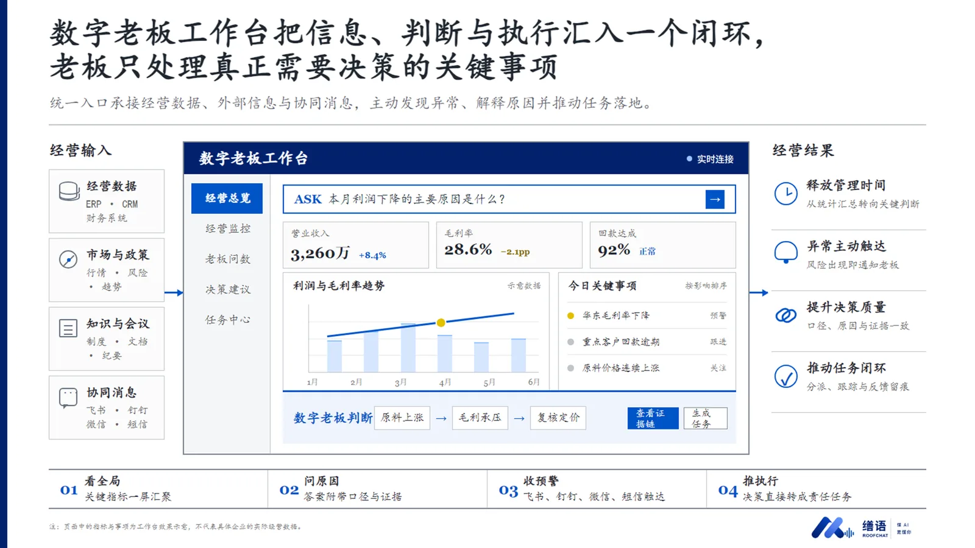975x548 pixels.
Task: Click the 01 看全局 step
Action: click(x=158, y=489)
